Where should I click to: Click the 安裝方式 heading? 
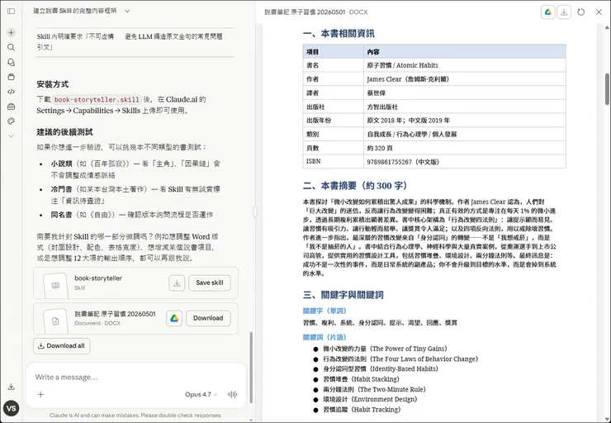coord(53,83)
